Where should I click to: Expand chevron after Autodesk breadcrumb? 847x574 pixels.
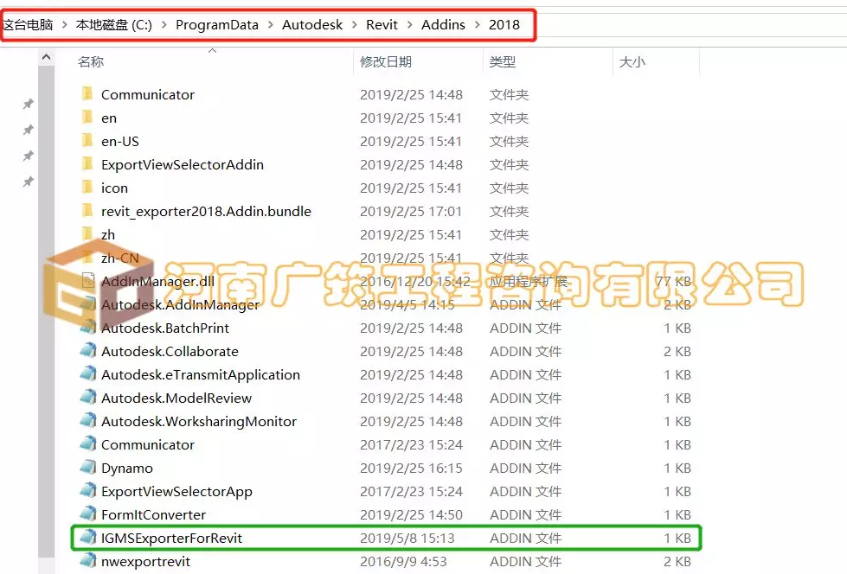click(x=355, y=25)
